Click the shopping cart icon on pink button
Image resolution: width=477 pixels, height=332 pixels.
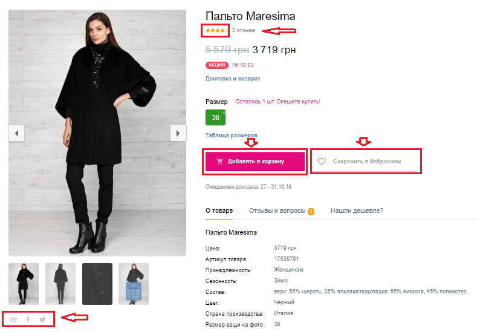219,161
